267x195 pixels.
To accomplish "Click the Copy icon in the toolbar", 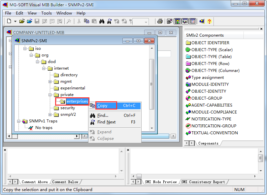I will pyautogui.click(x=87, y=21).
